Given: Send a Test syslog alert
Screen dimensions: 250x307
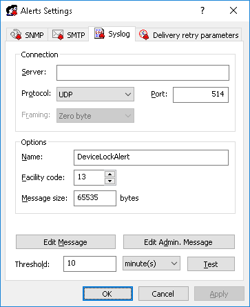Looking at the screenshot, I should click(x=211, y=264).
